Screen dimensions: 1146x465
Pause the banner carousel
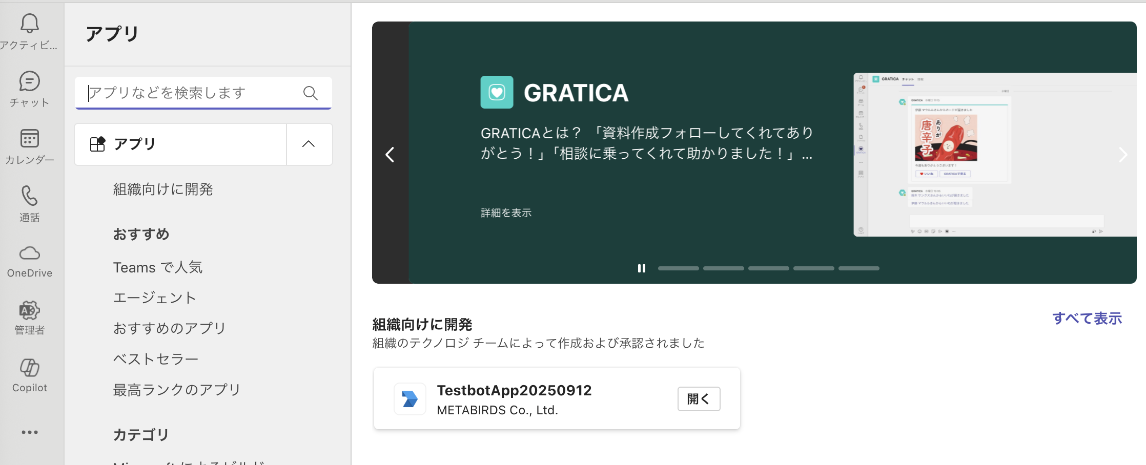641,268
